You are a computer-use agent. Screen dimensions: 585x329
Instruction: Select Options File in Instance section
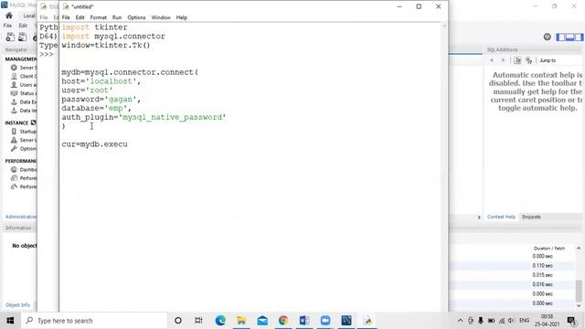pyautogui.click(x=24, y=148)
